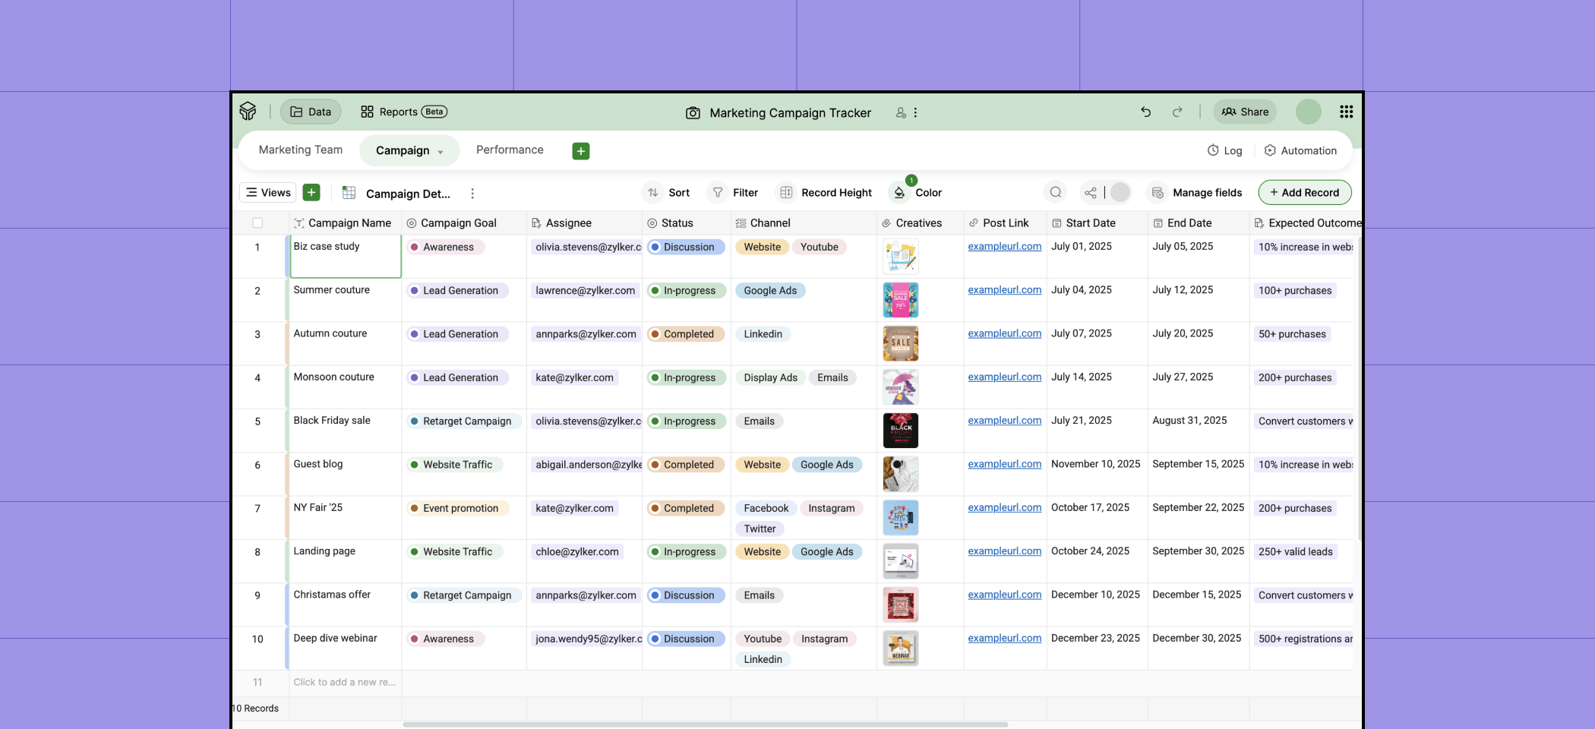This screenshot has height=729, width=1595.
Task: Open view options three-dot menu
Action: (472, 194)
